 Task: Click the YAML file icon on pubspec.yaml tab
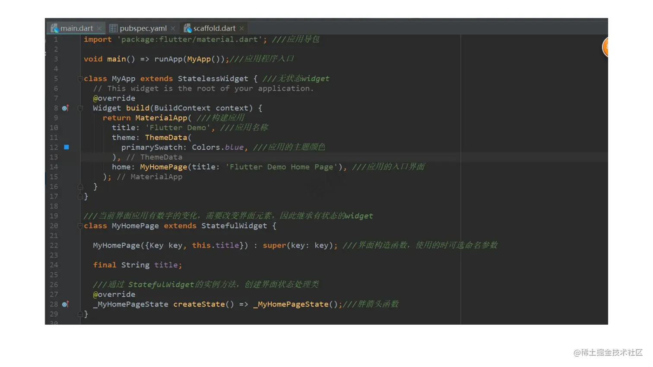114,28
